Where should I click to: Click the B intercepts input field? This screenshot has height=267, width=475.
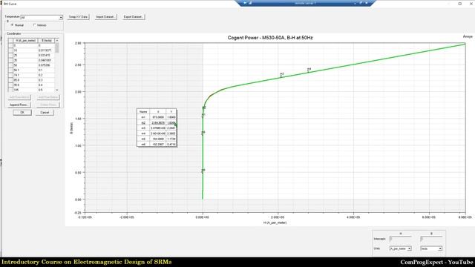coord(431,239)
